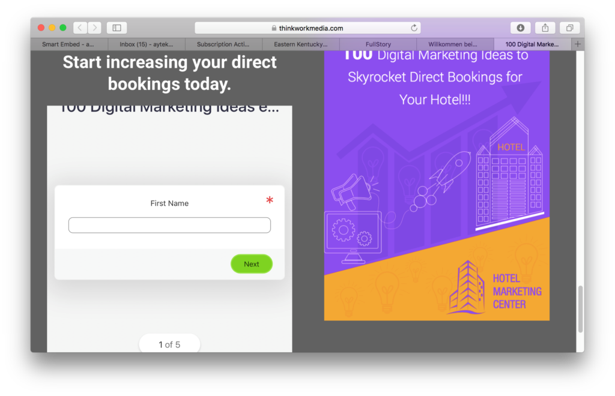Switch to the FullStory tab
Screen dimensions: 615x396
tap(378, 44)
